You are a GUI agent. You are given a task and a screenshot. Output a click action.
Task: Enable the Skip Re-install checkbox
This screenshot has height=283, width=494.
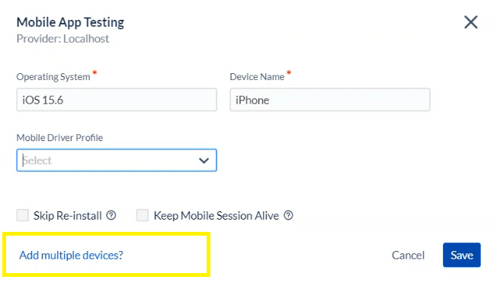pos(23,216)
